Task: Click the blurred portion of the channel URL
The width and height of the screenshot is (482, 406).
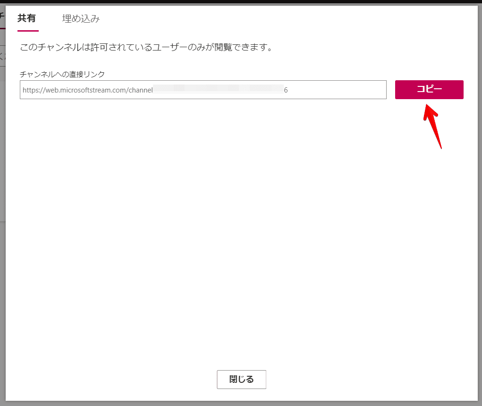Action: [217, 90]
